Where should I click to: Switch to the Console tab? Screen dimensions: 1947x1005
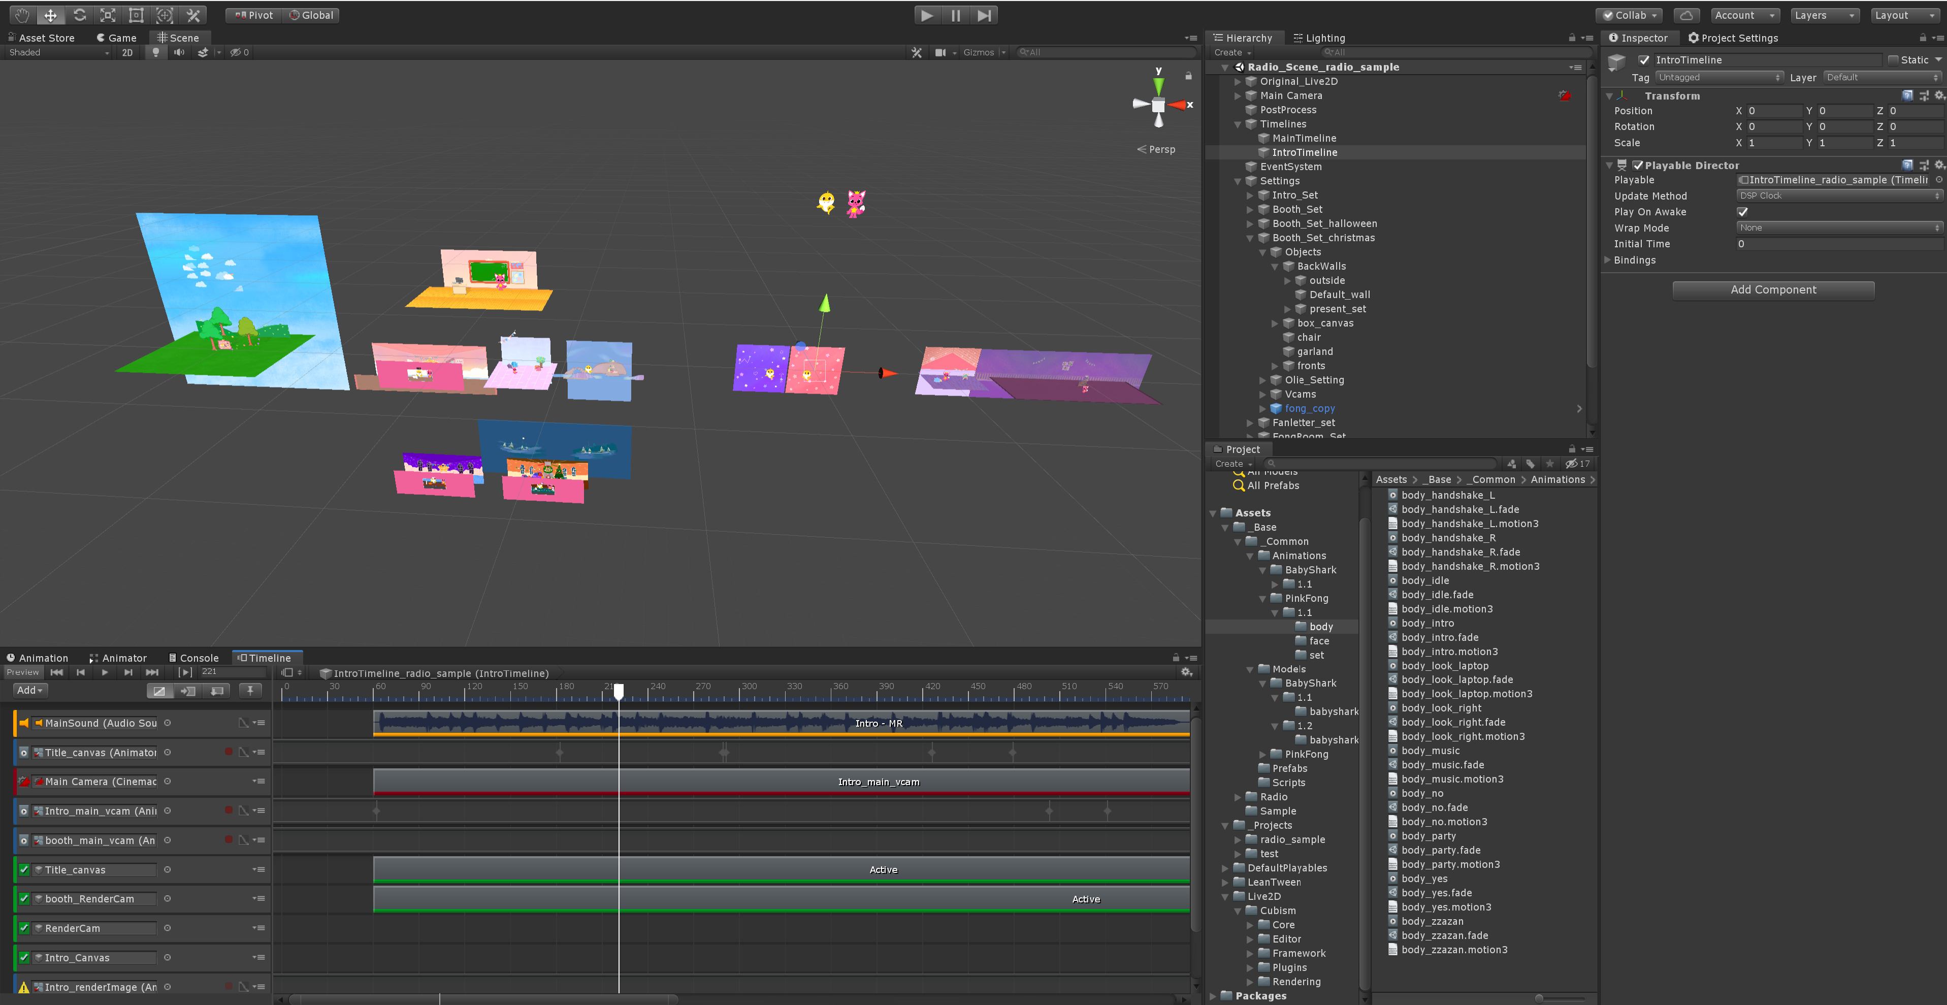click(193, 658)
